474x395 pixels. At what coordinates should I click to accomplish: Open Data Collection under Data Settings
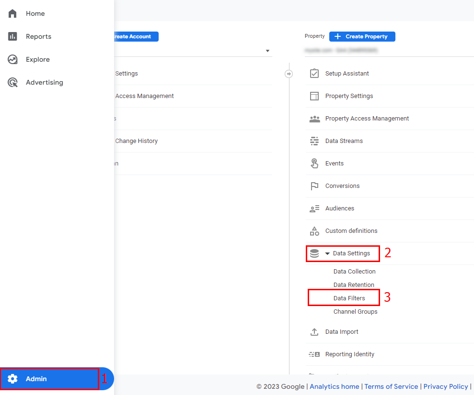click(x=354, y=271)
